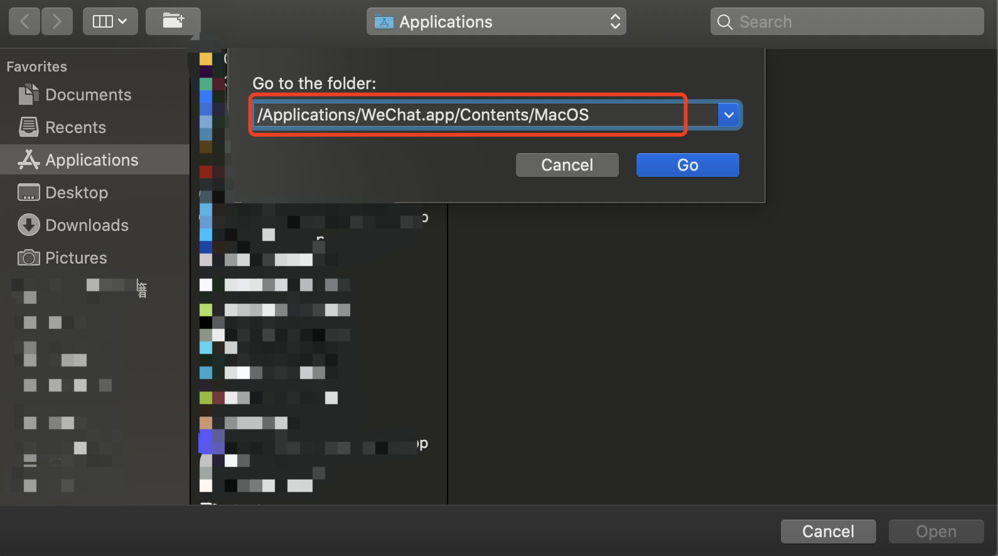Open Documents in the Favorites sidebar
The image size is (998, 556).
[x=95, y=95]
